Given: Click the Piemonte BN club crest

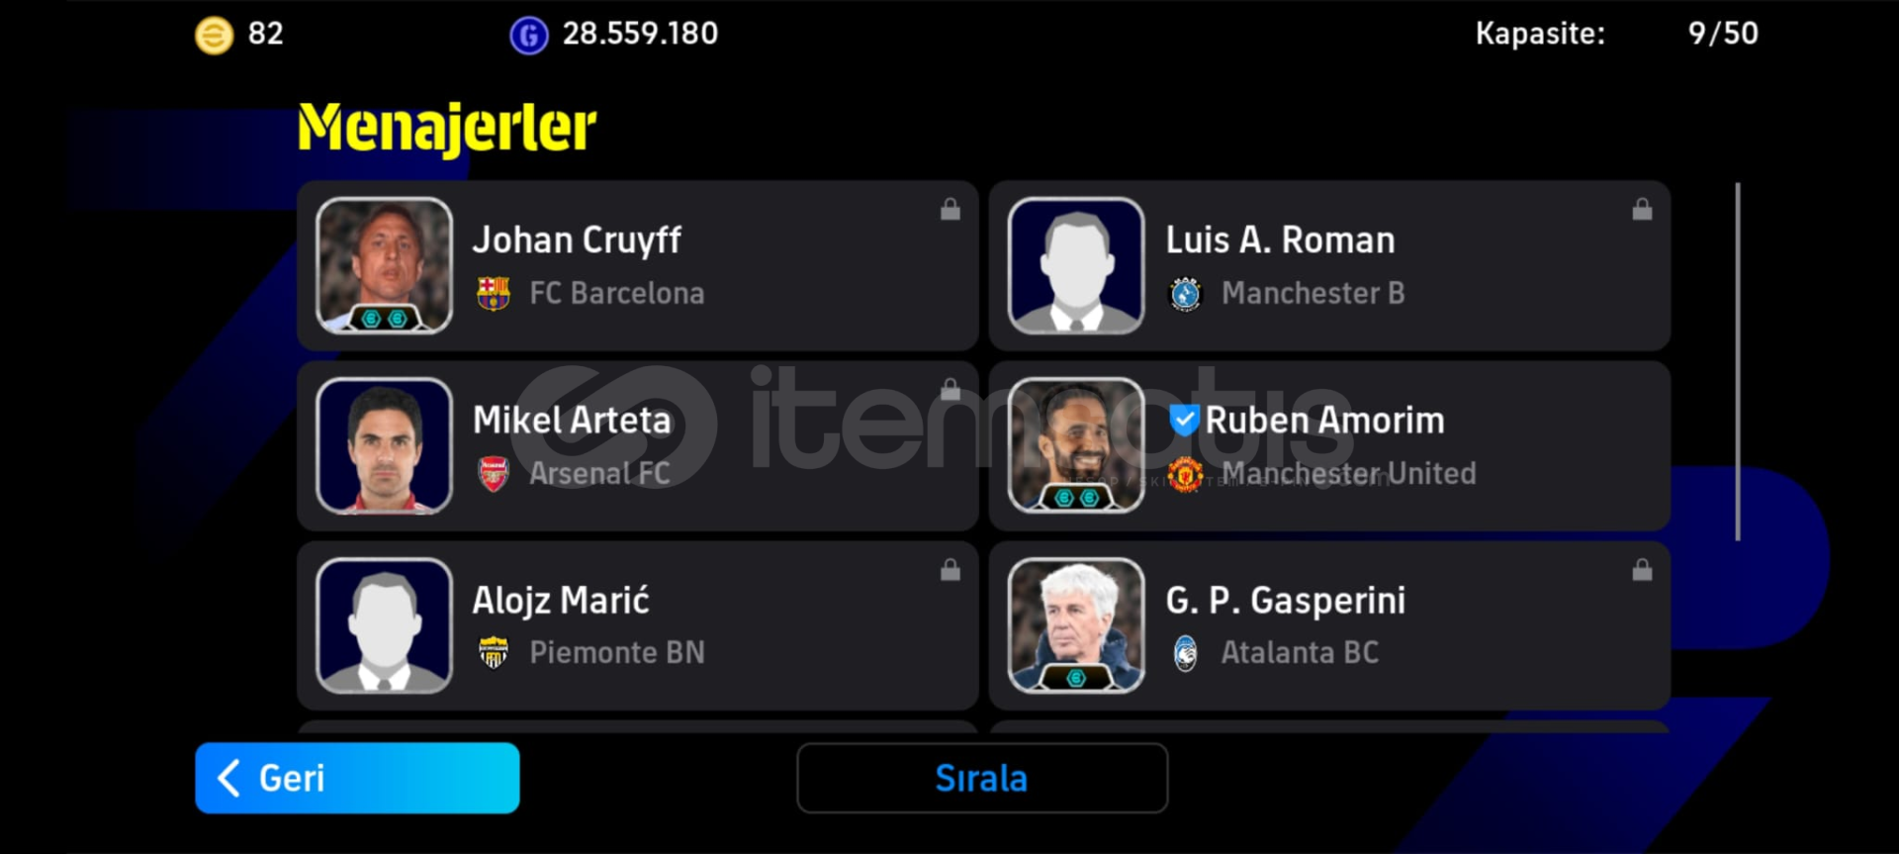Looking at the screenshot, I should click(x=493, y=653).
